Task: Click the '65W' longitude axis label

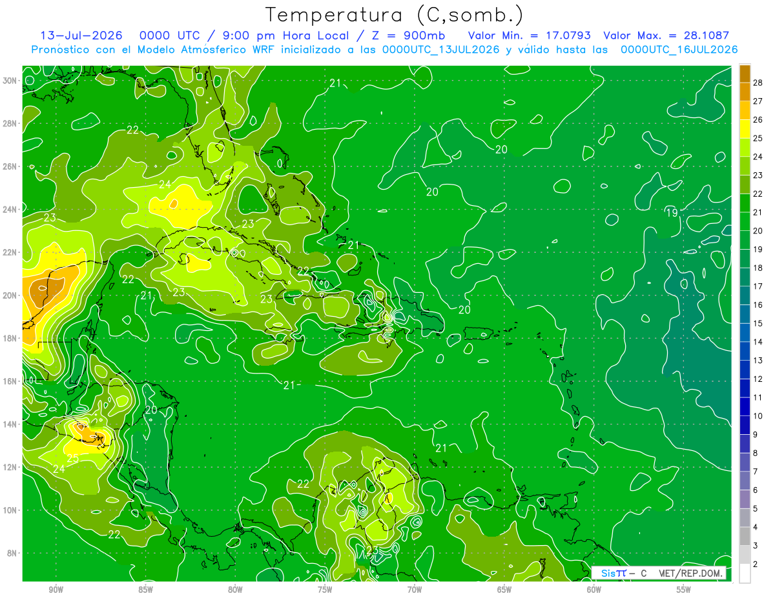Action: (x=504, y=590)
